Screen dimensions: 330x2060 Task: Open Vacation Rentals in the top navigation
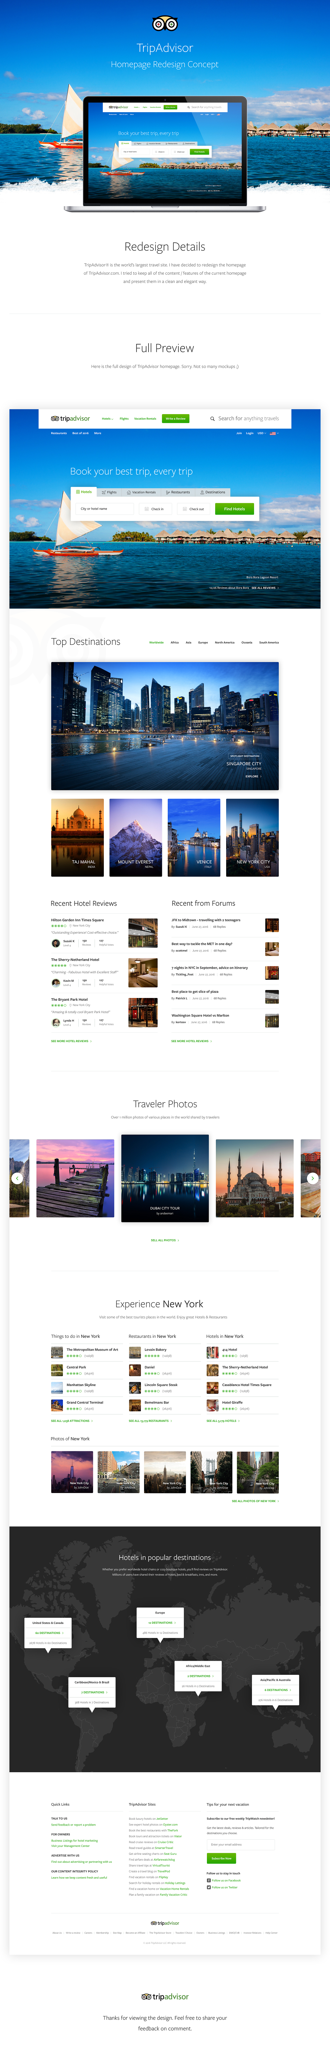(145, 418)
